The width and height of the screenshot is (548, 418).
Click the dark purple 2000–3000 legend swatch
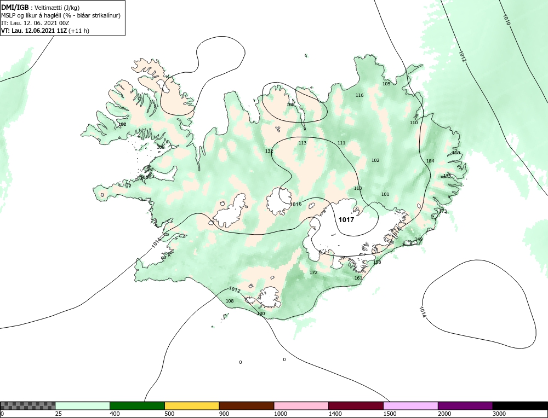click(465, 405)
